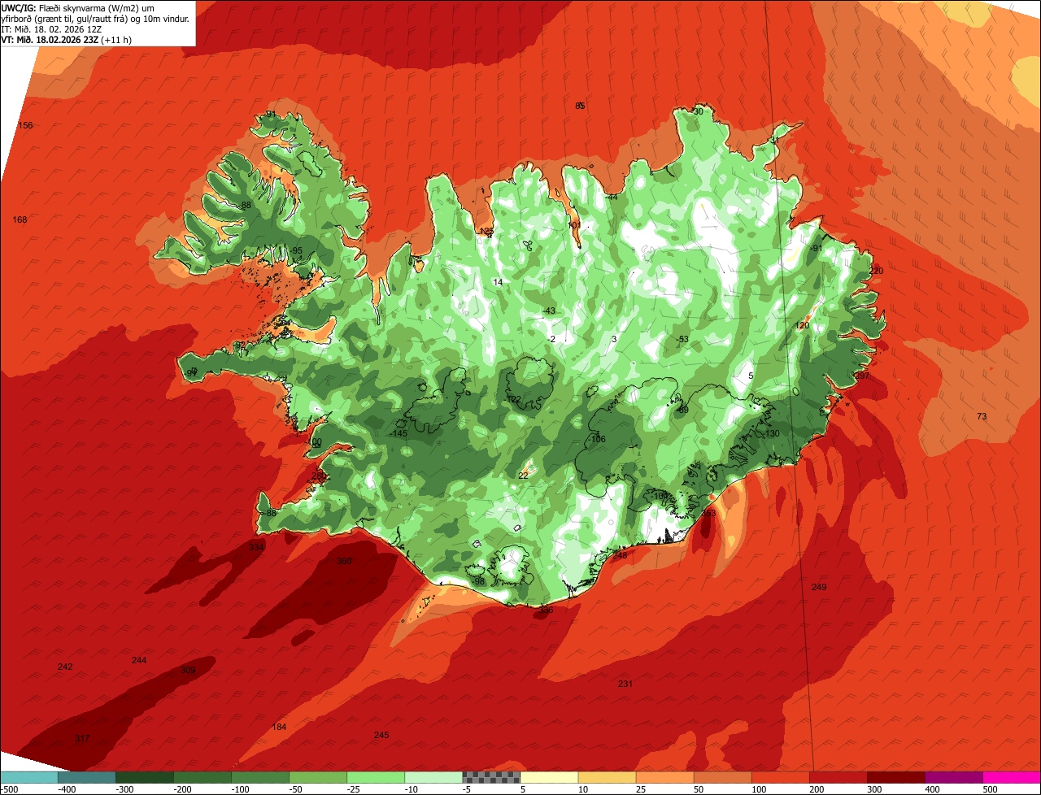Click the map value -145 in west-central Iceland

tap(399, 433)
